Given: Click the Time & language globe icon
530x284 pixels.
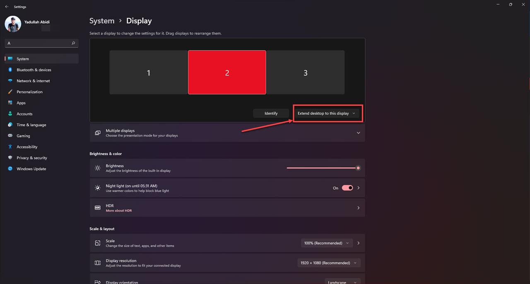Looking at the screenshot, I should tap(10, 125).
